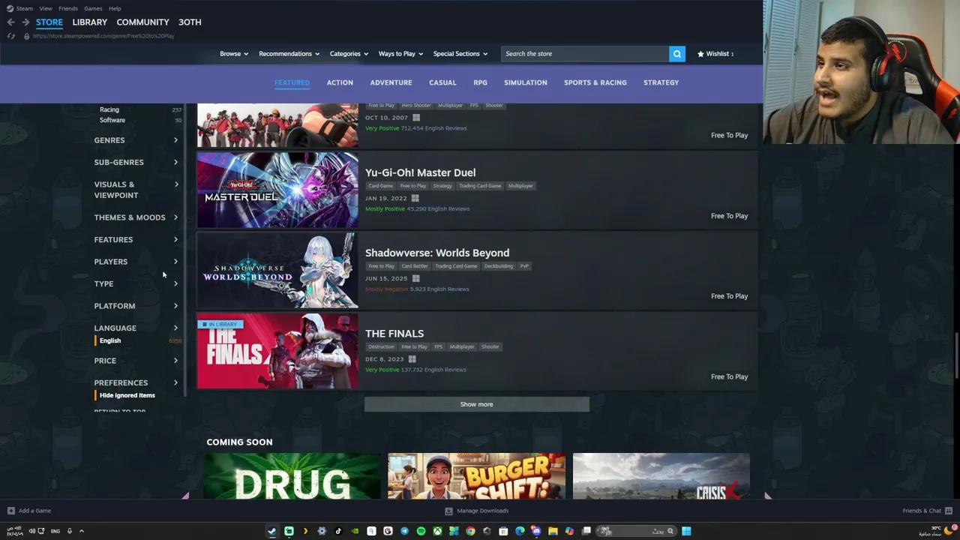Open the Ways to Play dropdown
The height and width of the screenshot is (540, 960).
[400, 54]
